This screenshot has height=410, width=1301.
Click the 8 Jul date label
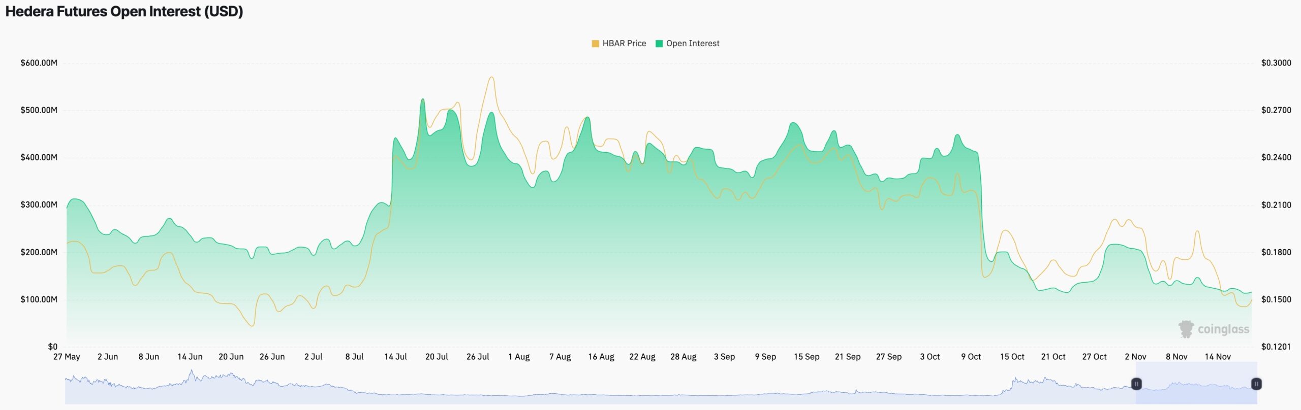click(x=355, y=357)
